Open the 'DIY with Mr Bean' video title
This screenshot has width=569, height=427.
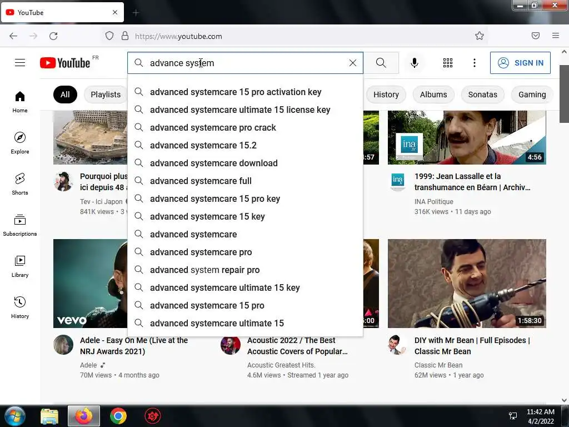point(472,346)
